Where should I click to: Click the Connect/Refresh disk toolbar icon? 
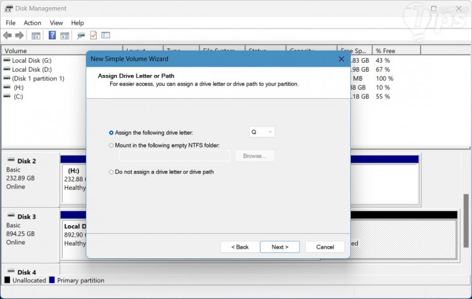pyautogui.click(x=80, y=36)
